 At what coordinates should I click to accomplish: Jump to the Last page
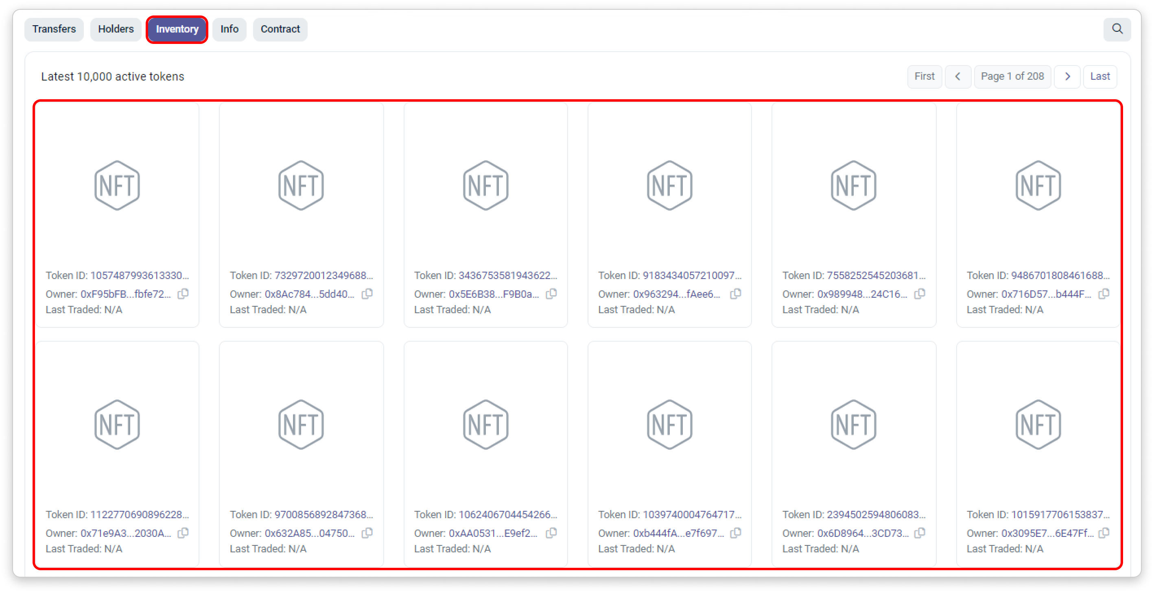pyautogui.click(x=1099, y=76)
